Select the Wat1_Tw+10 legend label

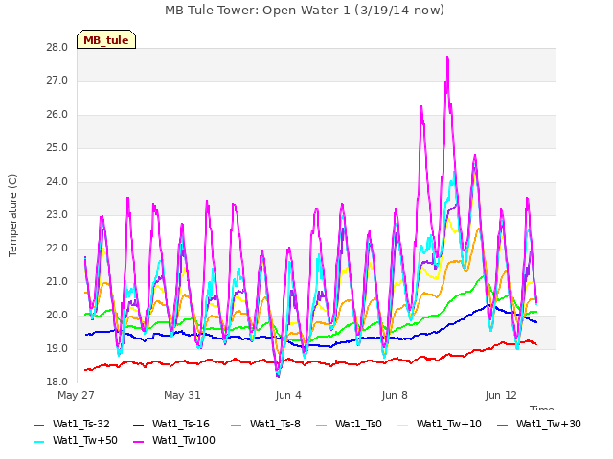(449, 425)
